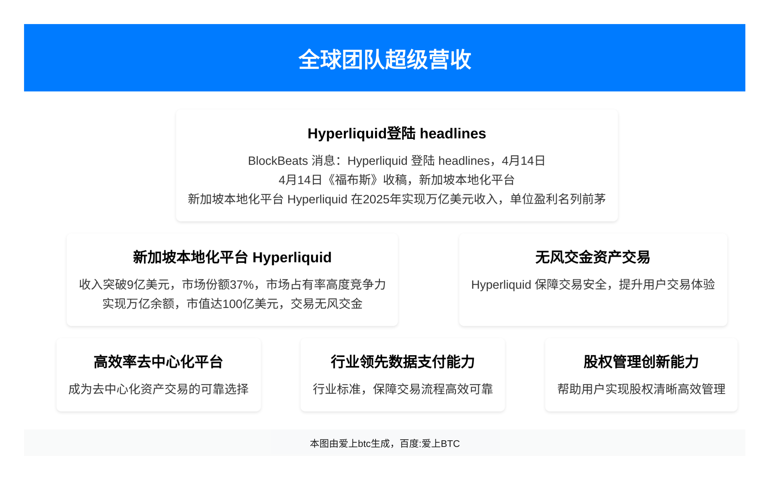The width and height of the screenshot is (770, 480).
Task: Click the line 收入突破9亿美元
Action: 232,284
